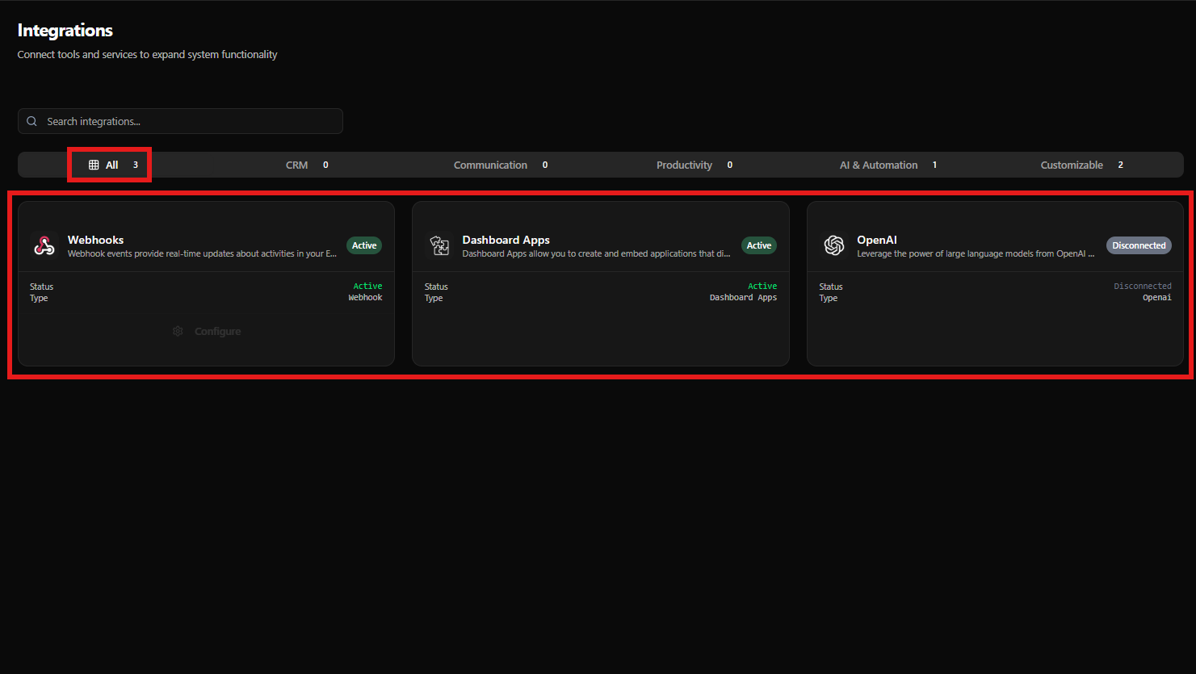Click the OpenAI logo icon
The height and width of the screenshot is (674, 1196).
click(834, 245)
